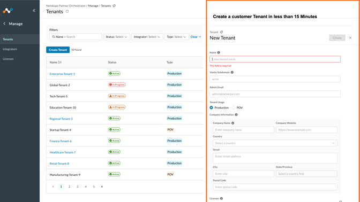The image size is (360, 202).
Task: Click the Name search filter field
Action: tap(76, 37)
